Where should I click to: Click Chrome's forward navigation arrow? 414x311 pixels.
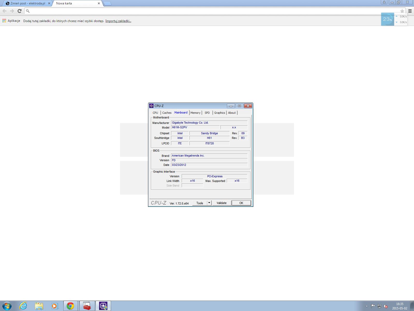[12, 11]
